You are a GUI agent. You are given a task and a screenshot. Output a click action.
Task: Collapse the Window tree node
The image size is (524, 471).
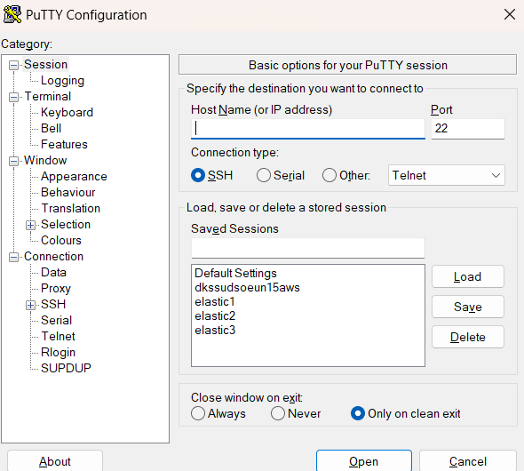click(13, 161)
